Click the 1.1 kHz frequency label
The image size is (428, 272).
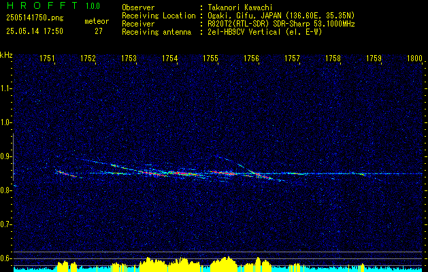pyautogui.click(x=5, y=88)
